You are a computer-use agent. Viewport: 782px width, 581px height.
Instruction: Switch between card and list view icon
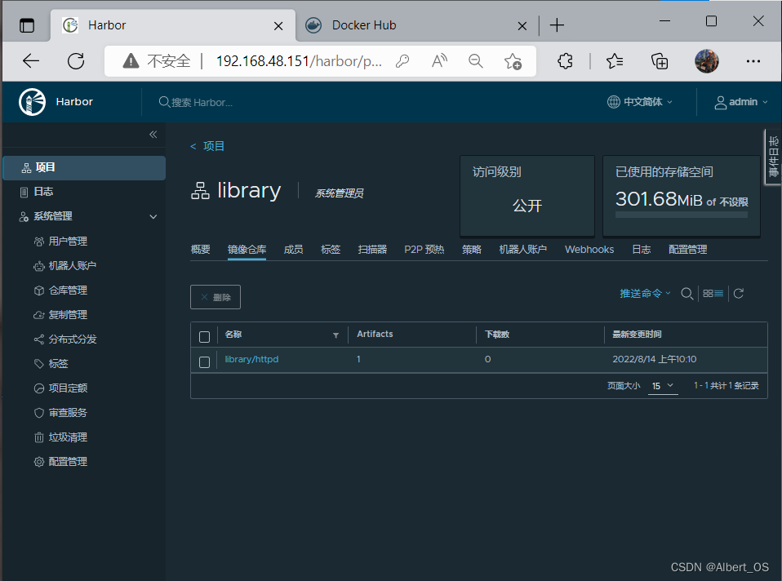(713, 294)
